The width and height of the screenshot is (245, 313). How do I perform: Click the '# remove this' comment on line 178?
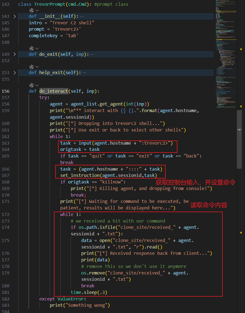[134, 267]
